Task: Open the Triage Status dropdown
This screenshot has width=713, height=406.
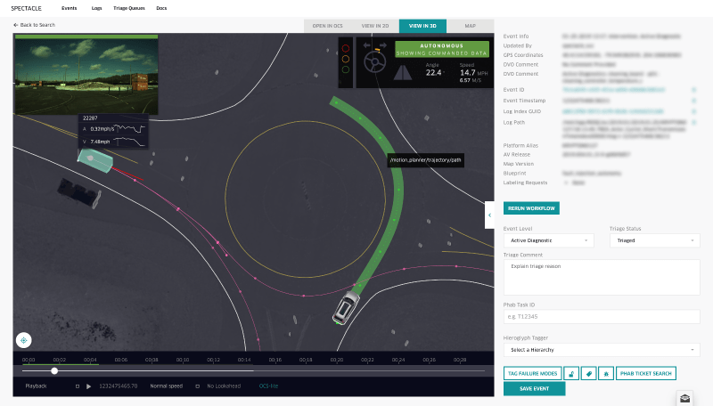Action: pyautogui.click(x=654, y=240)
